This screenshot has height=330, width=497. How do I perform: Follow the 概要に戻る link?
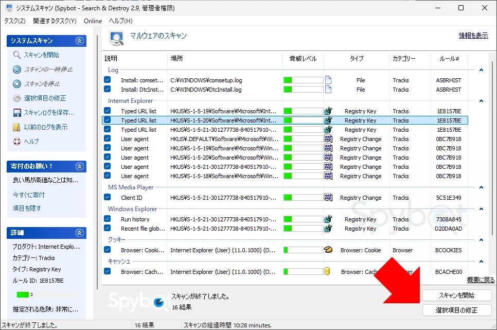tap(481, 280)
